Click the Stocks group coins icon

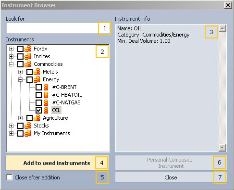click(28, 126)
